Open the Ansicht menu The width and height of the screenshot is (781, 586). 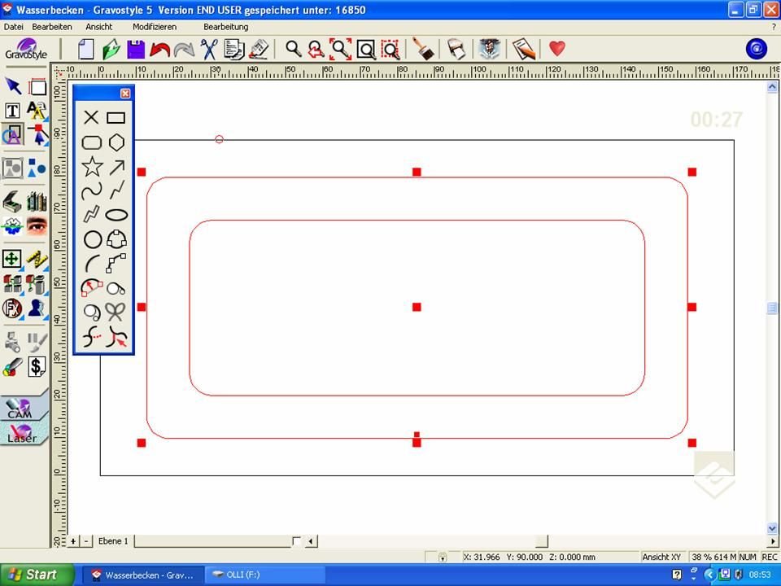click(x=98, y=27)
